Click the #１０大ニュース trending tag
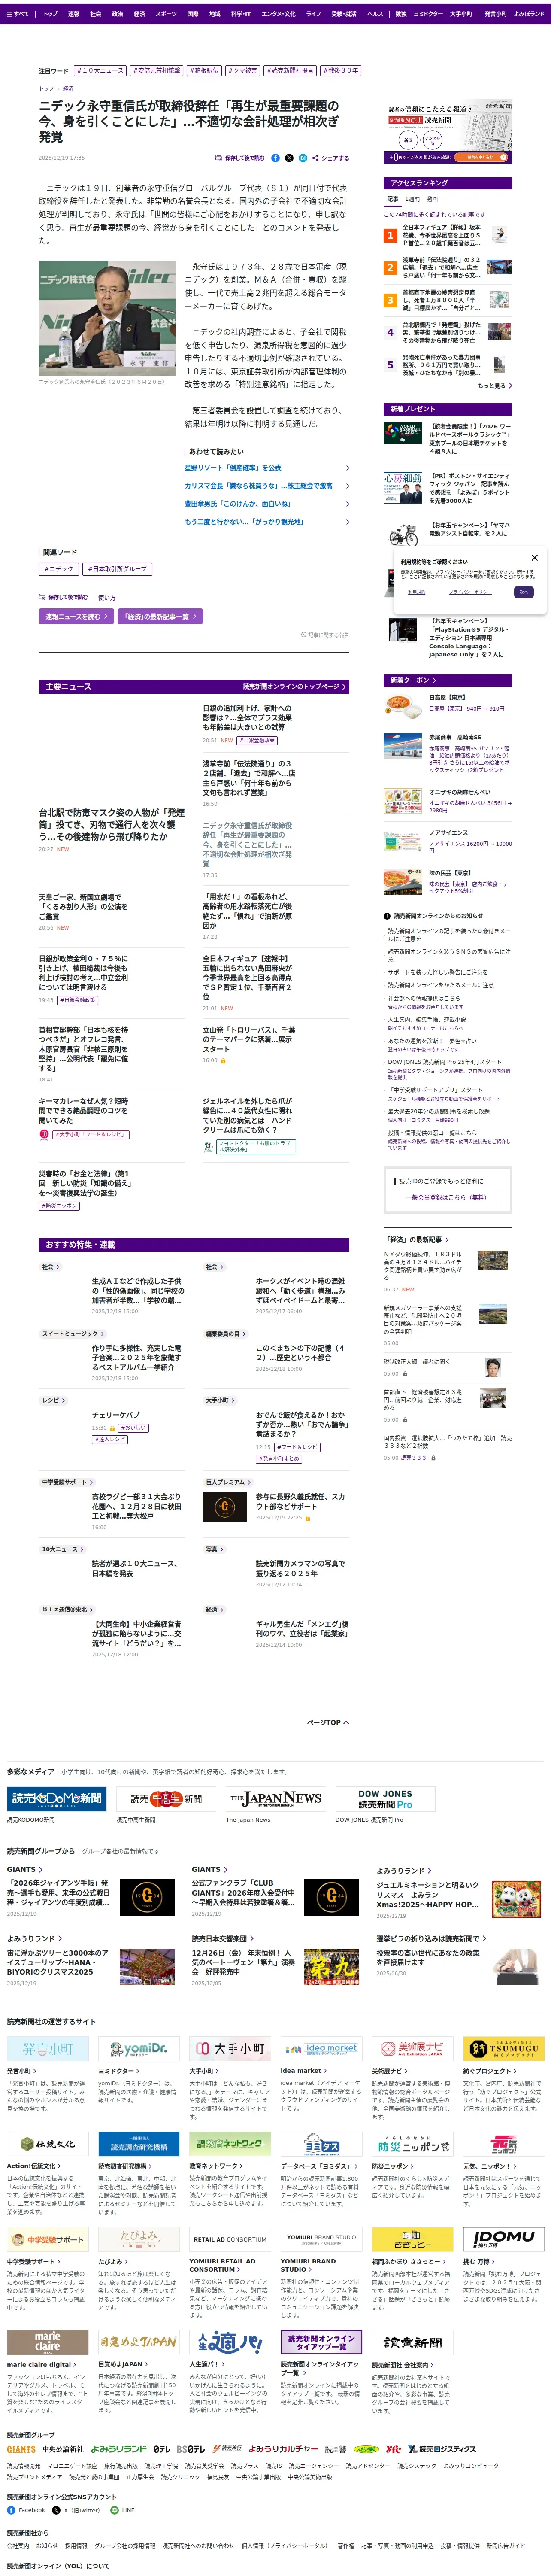Screen dimensions: 551x2576 click(101, 71)
